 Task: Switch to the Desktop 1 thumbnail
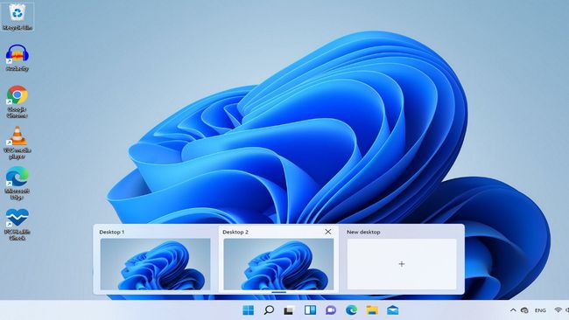(x=155, y=264)
